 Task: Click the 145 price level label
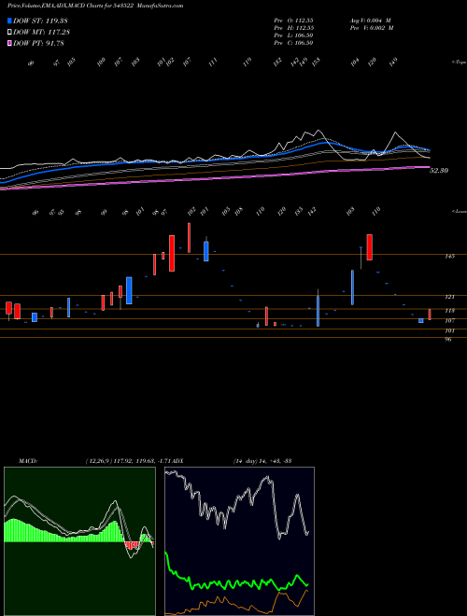pos(449,256)
